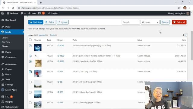Add new content via + New

click(32, 13)
